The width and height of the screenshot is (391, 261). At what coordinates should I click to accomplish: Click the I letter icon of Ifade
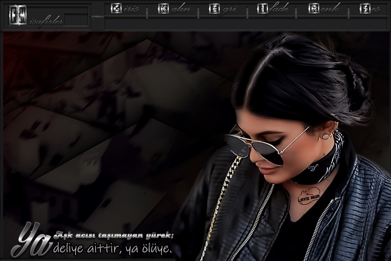tap(262, 9)
